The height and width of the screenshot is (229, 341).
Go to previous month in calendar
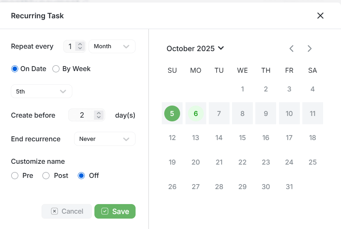tap(292, 49)
